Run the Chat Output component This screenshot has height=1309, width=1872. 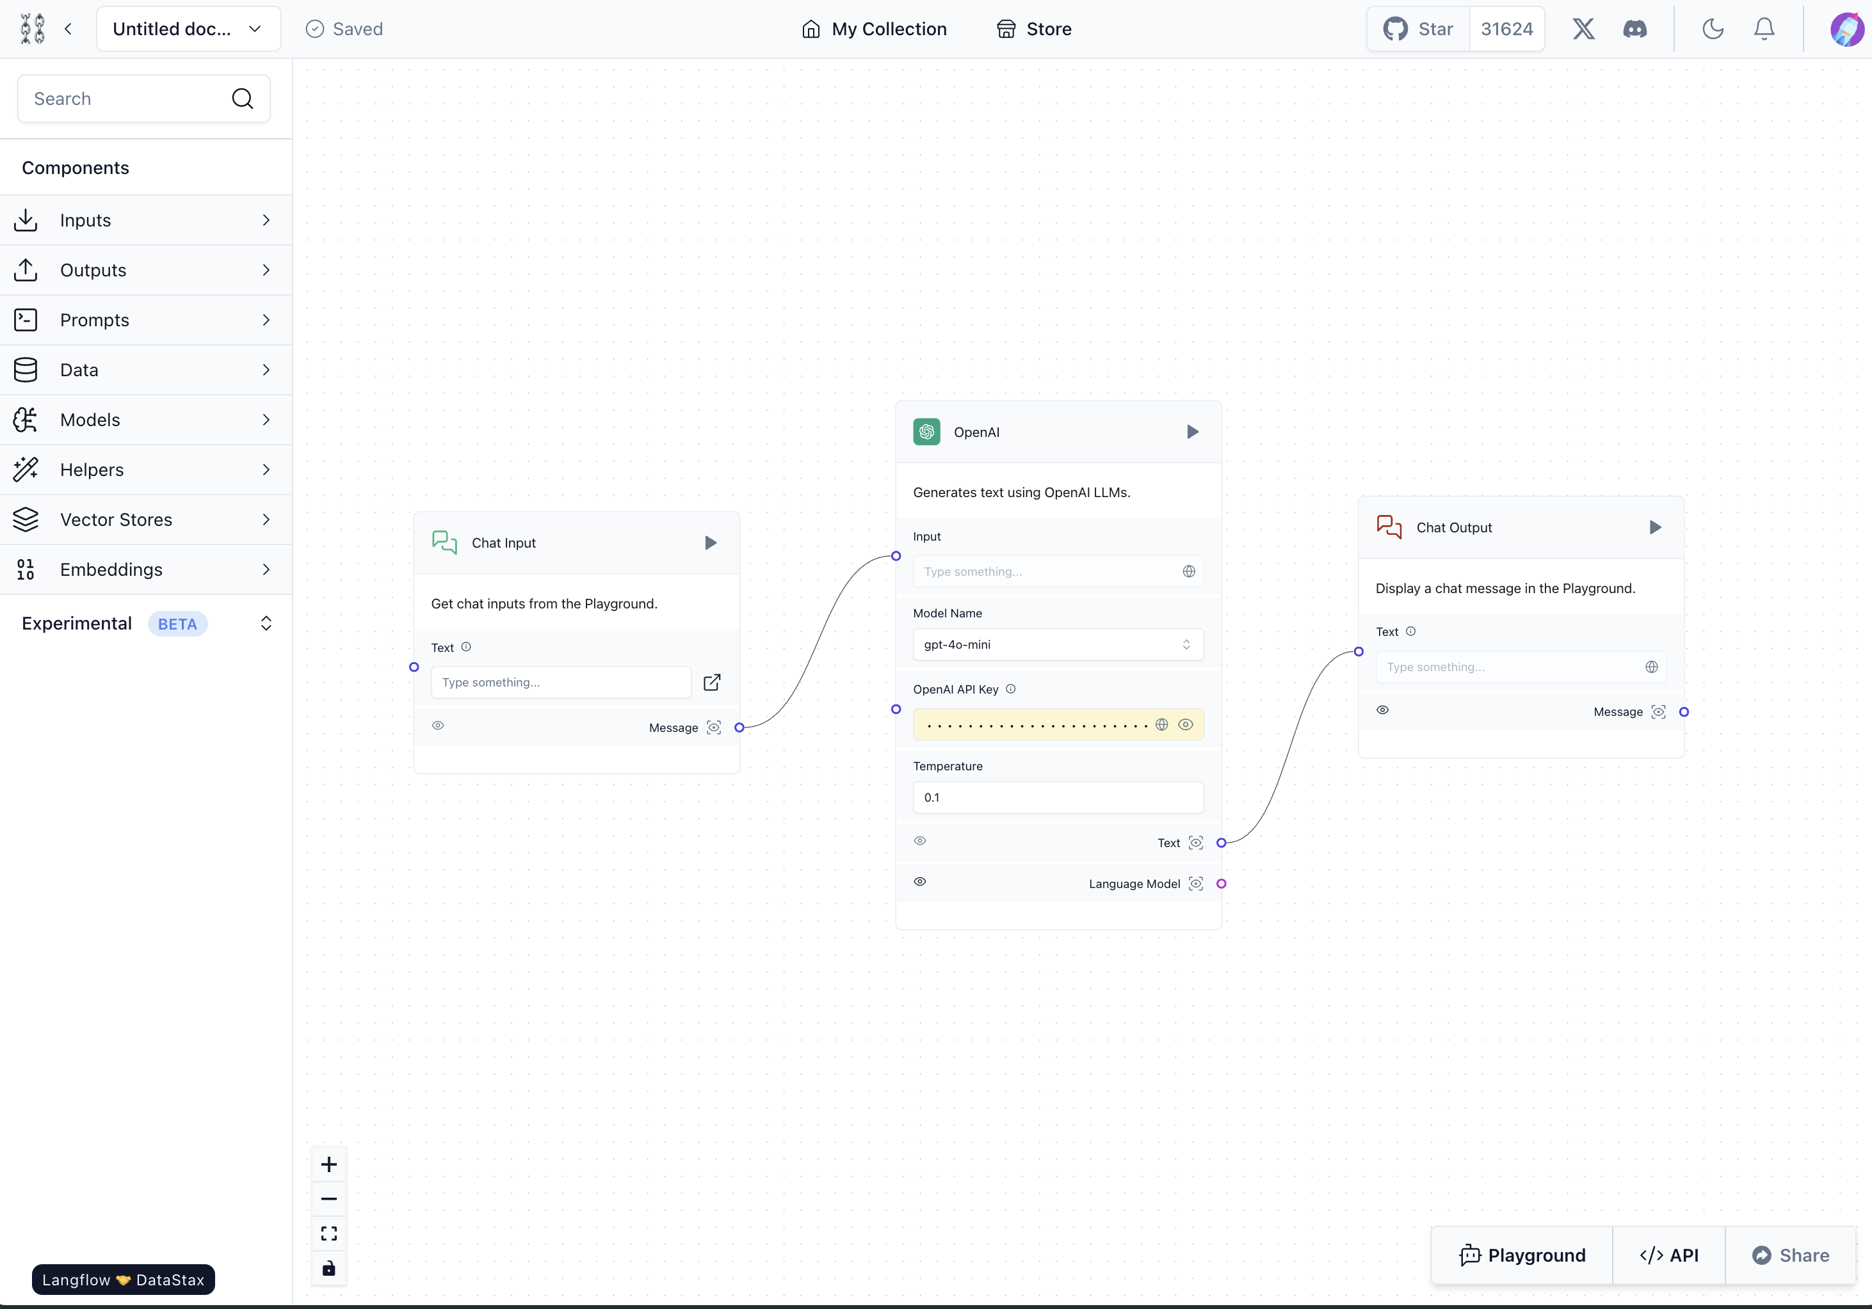(x=1655, y=527)
